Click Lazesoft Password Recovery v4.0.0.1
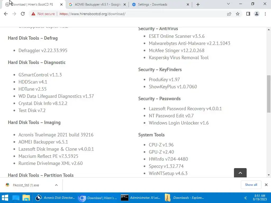271x203 pixels. pyautogui.click(x=185, y=109)
